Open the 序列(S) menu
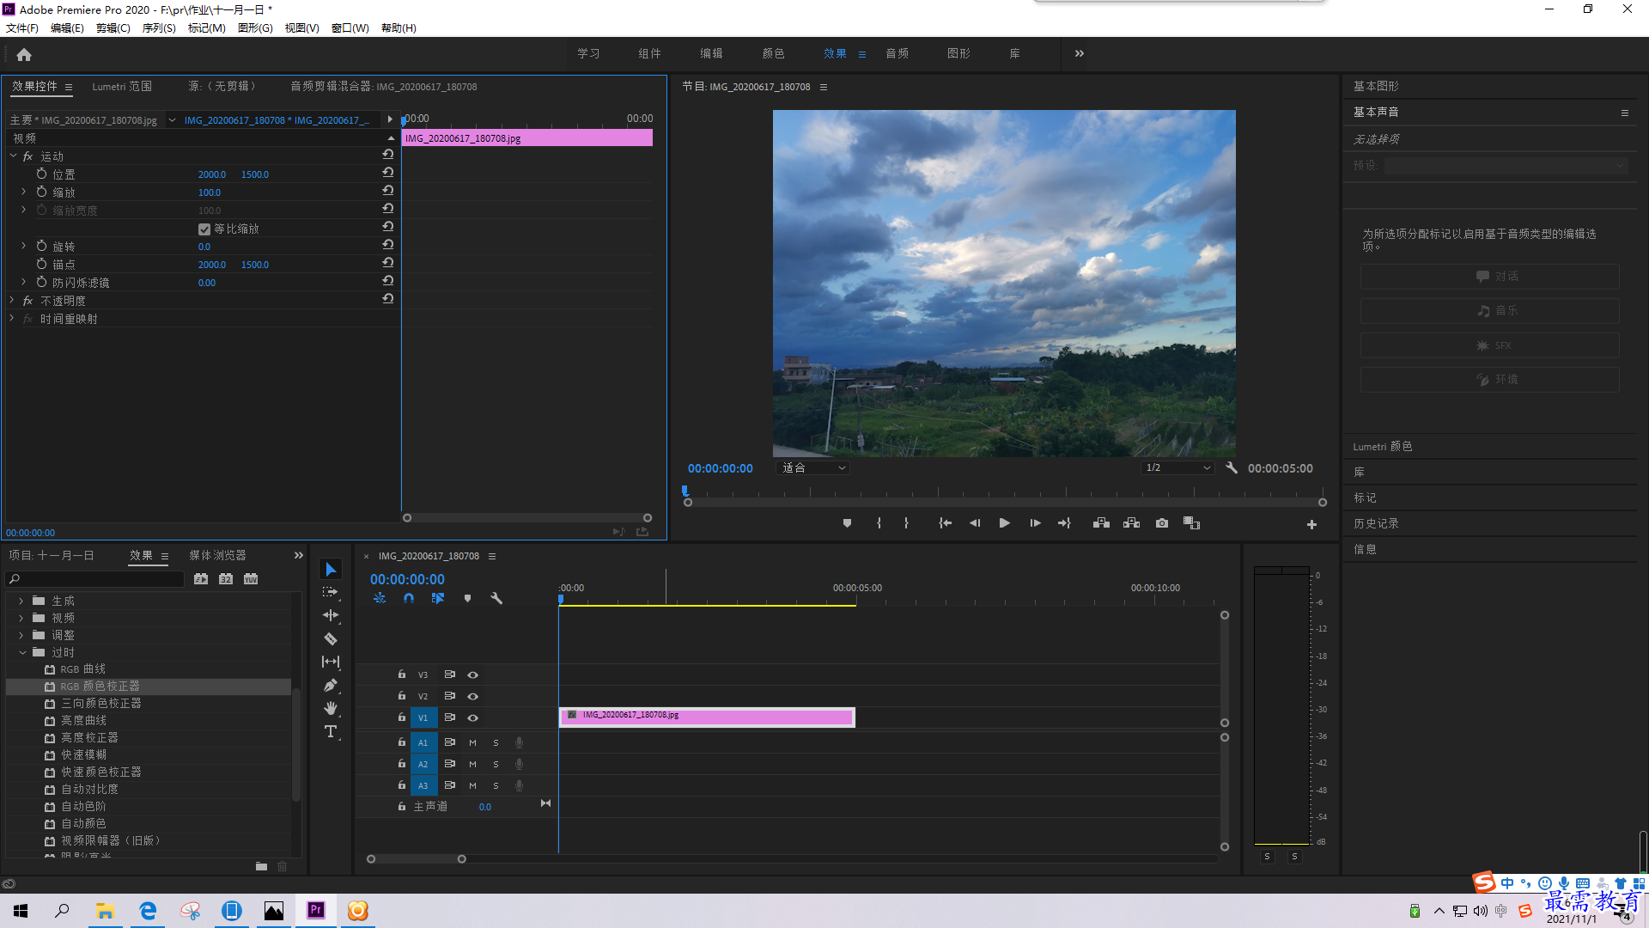 tap(159, 28)
